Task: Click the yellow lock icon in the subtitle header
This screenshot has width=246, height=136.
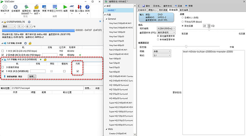Action: click(45, 60)
